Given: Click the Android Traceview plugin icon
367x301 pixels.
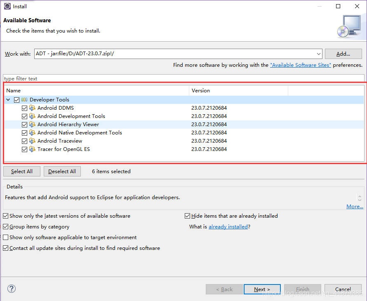Looking at the screenshot, I should (x=32, y=141).
